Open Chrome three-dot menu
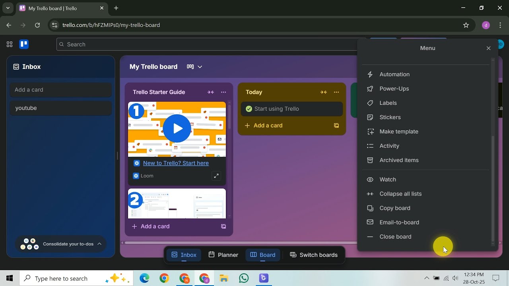The width and height of the screenshot is (509, 286). (501, 25)
